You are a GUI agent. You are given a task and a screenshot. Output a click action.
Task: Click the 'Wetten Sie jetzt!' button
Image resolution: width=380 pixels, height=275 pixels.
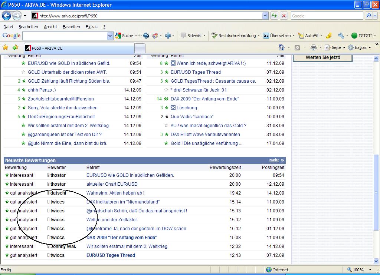[x=322, y=57]
